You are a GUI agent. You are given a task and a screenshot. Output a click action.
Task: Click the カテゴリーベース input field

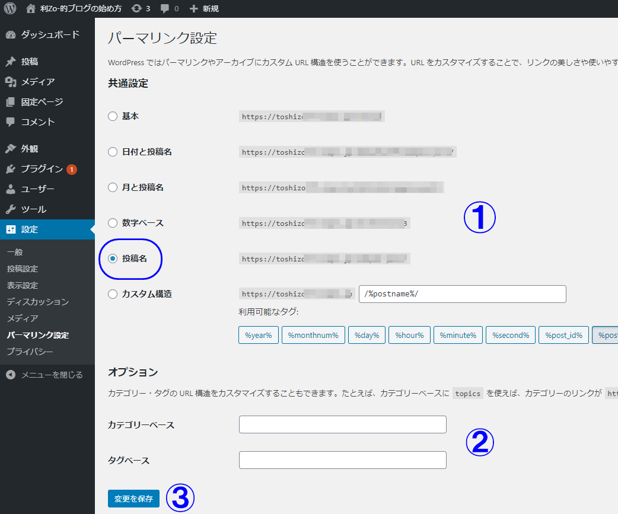342,424
